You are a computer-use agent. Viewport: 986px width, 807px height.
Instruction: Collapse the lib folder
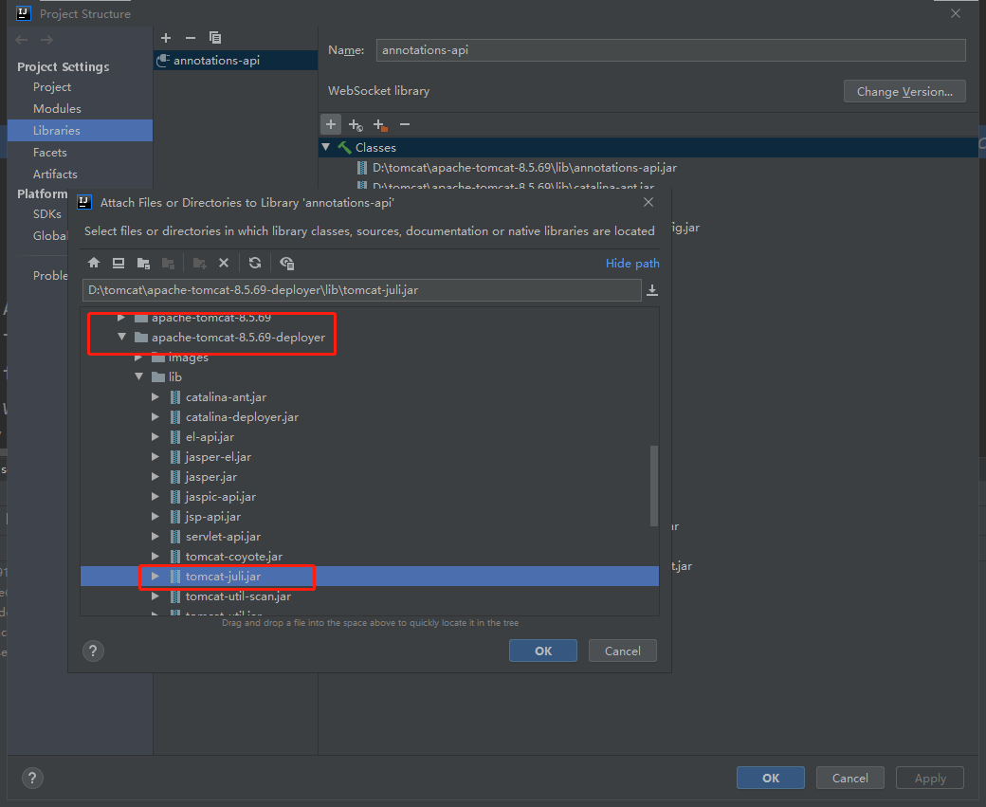(138, 376)
